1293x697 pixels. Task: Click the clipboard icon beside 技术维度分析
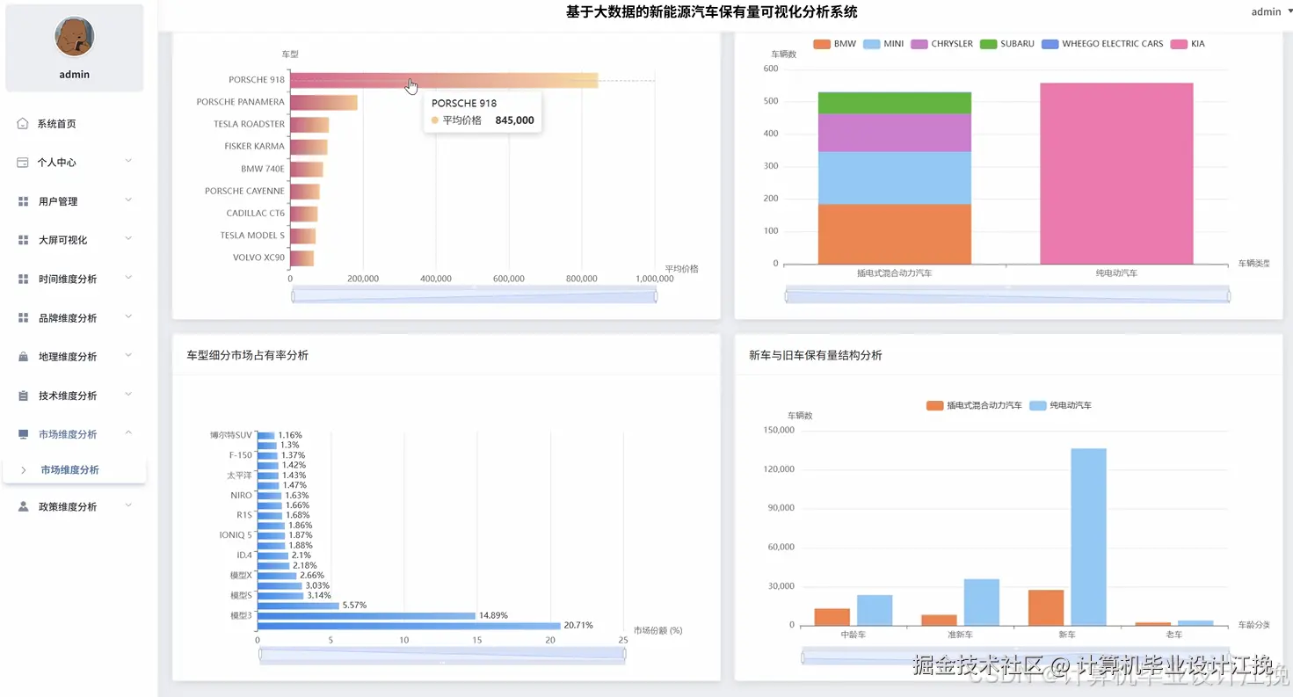pos(23,396)
